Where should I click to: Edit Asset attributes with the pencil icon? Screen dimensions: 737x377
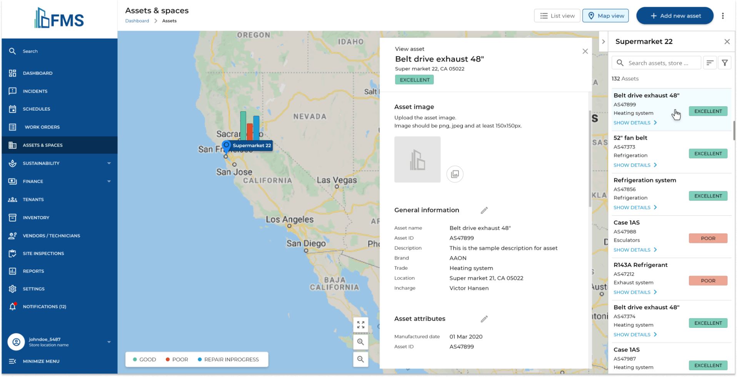(x=484, y=319)
